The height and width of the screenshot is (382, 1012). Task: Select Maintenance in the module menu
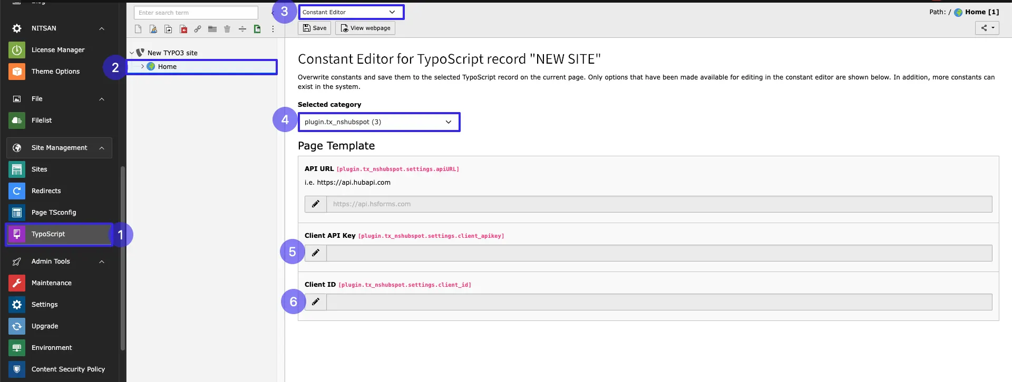pos(51,283)
